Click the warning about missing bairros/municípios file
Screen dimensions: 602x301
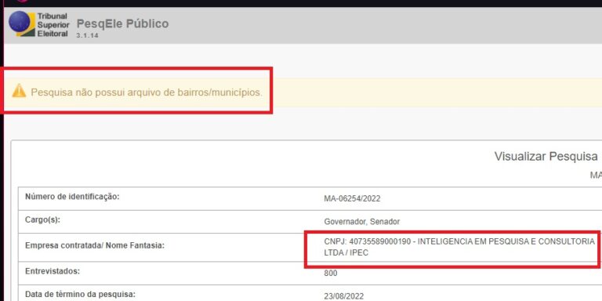[147, 92]
